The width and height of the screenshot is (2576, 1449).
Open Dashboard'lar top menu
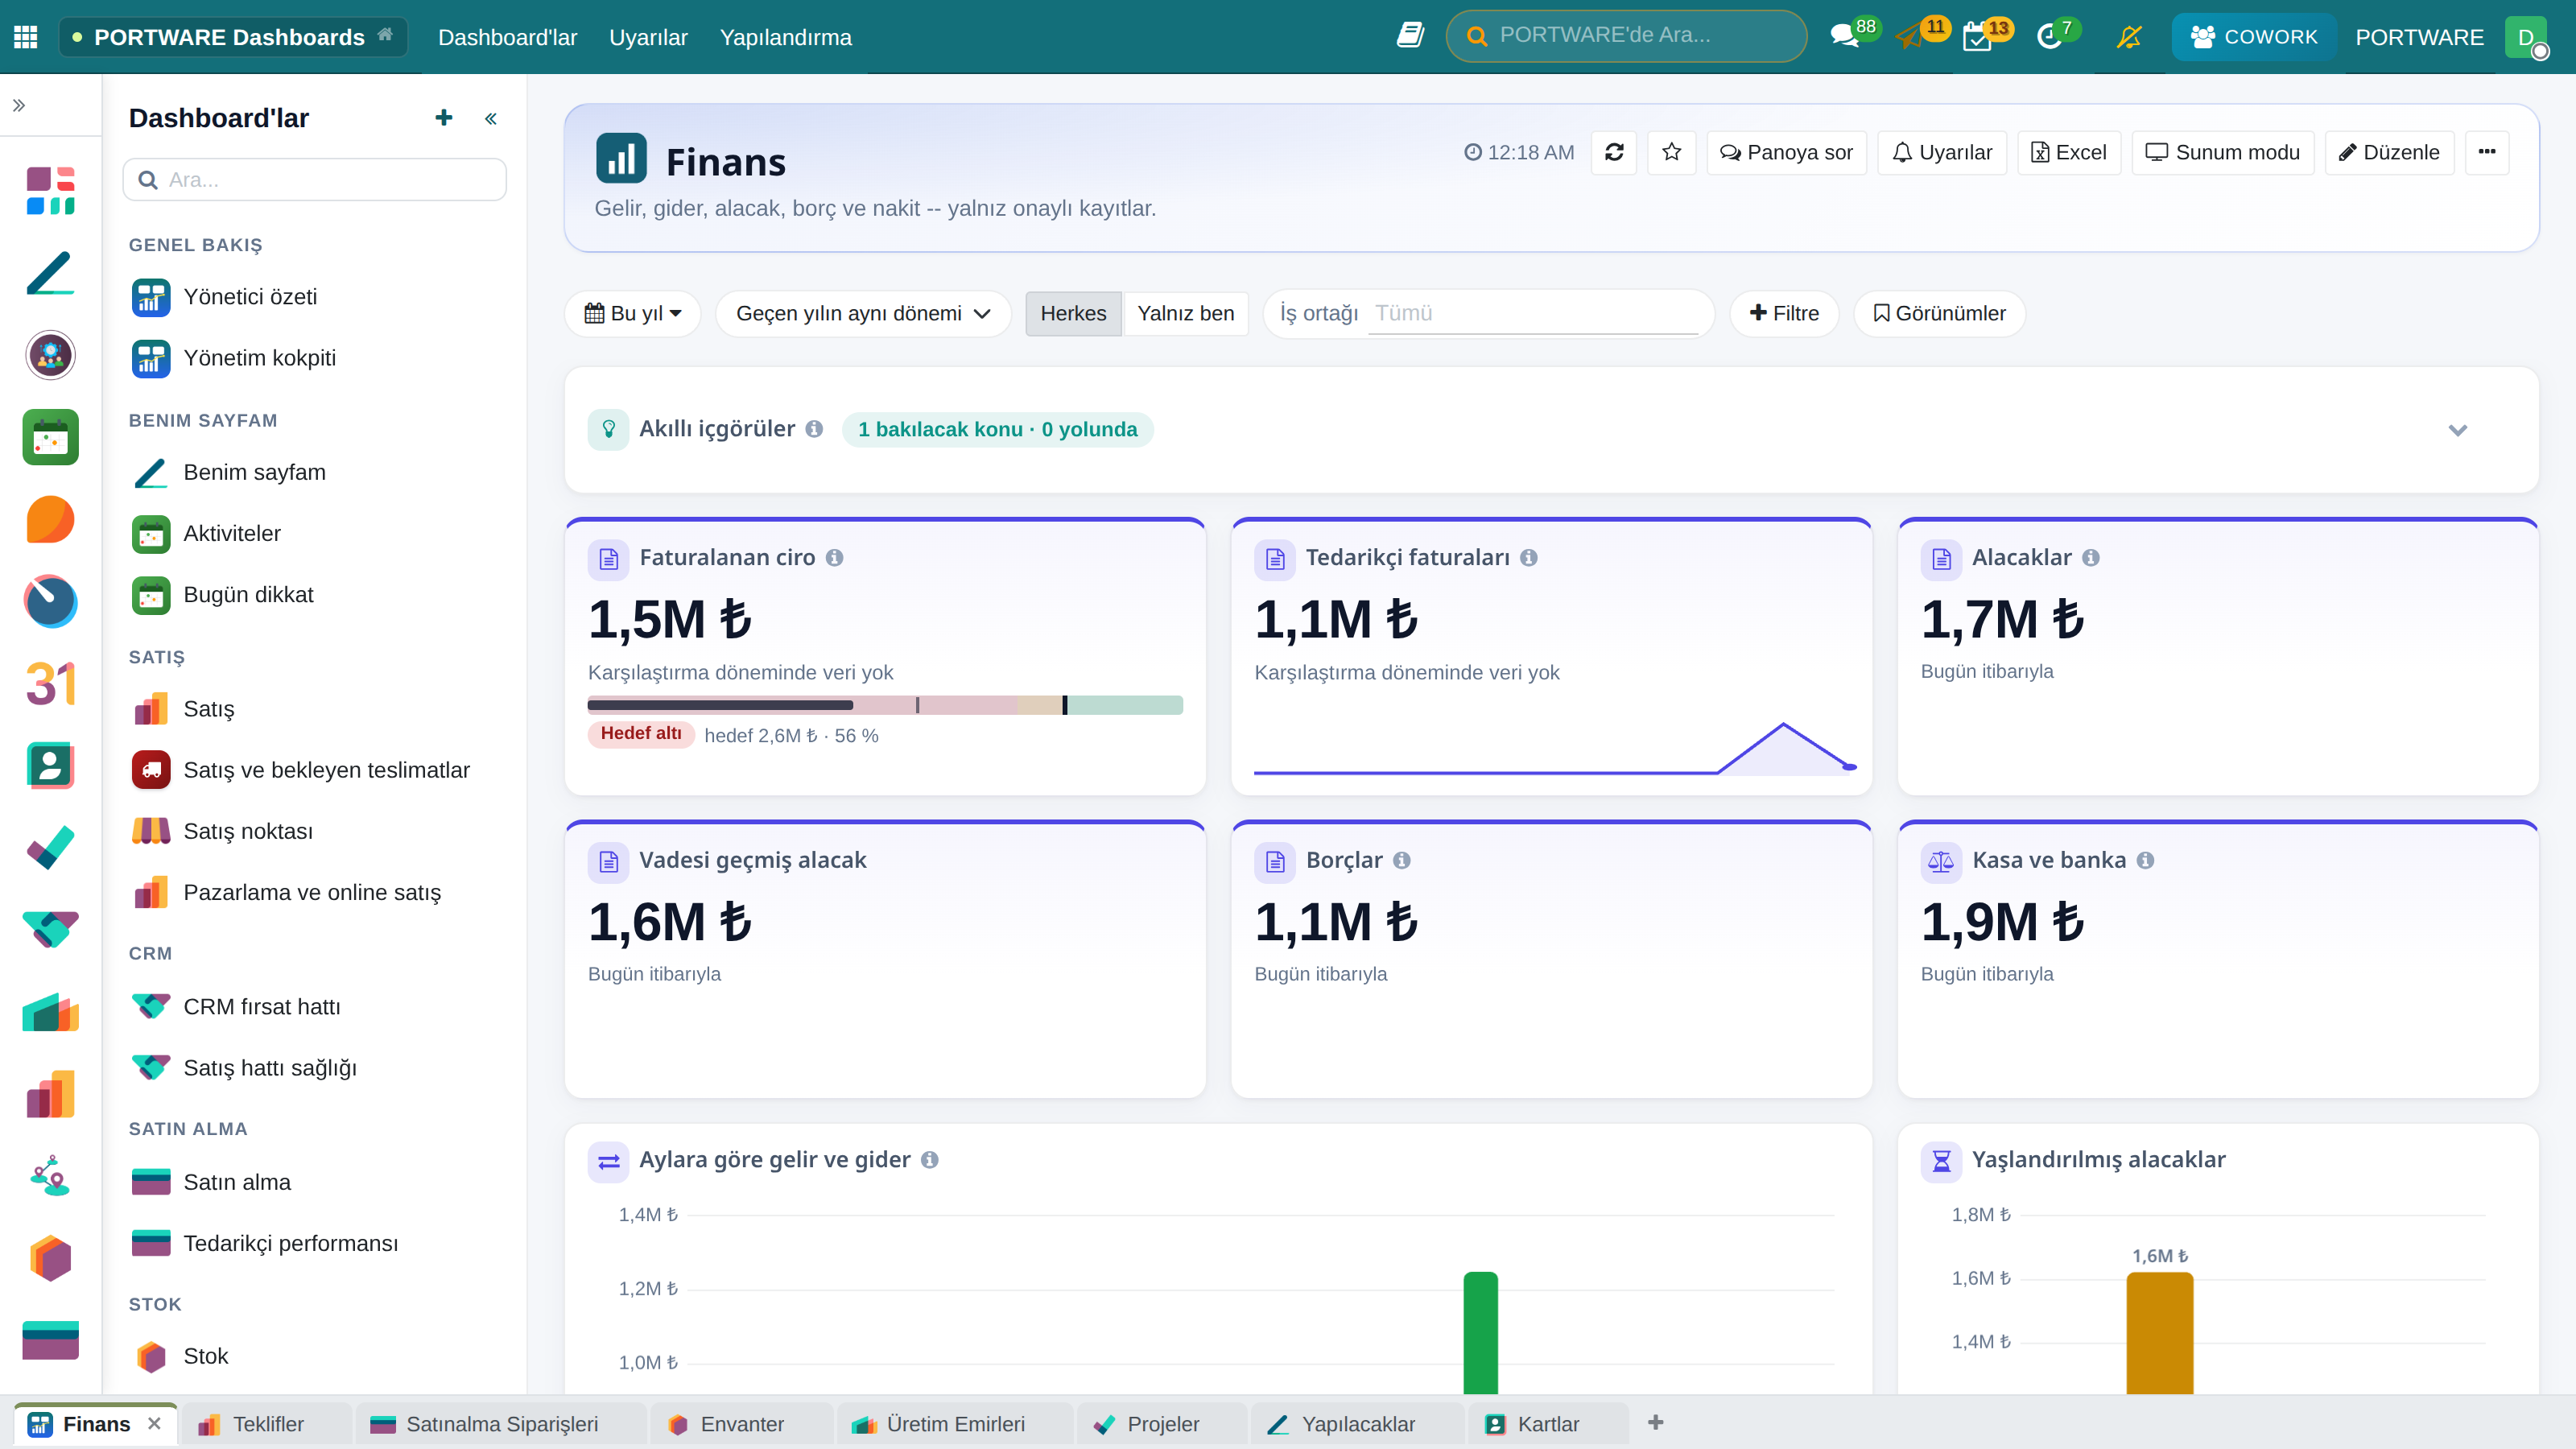pos(507,37)
